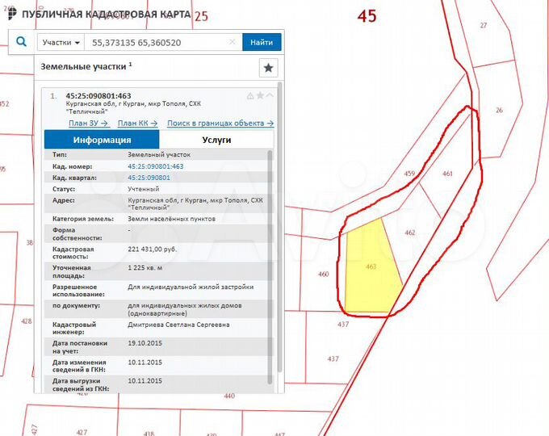Open the Участки search type dropdown
549x436 pixels.
coord(61,42)
